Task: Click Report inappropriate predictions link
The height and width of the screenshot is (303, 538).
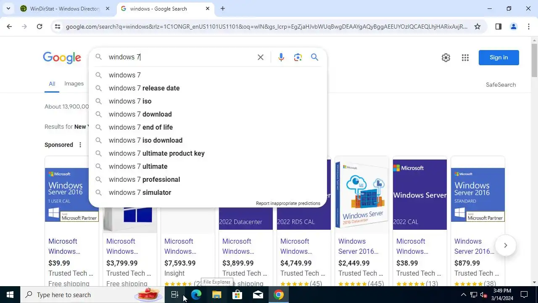Action: [x=288, y=203]
